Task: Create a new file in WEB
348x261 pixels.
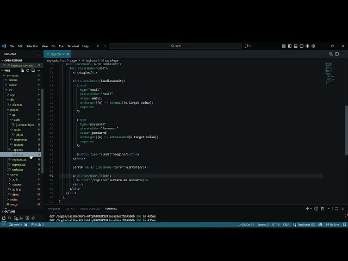Action: [22, 70]
